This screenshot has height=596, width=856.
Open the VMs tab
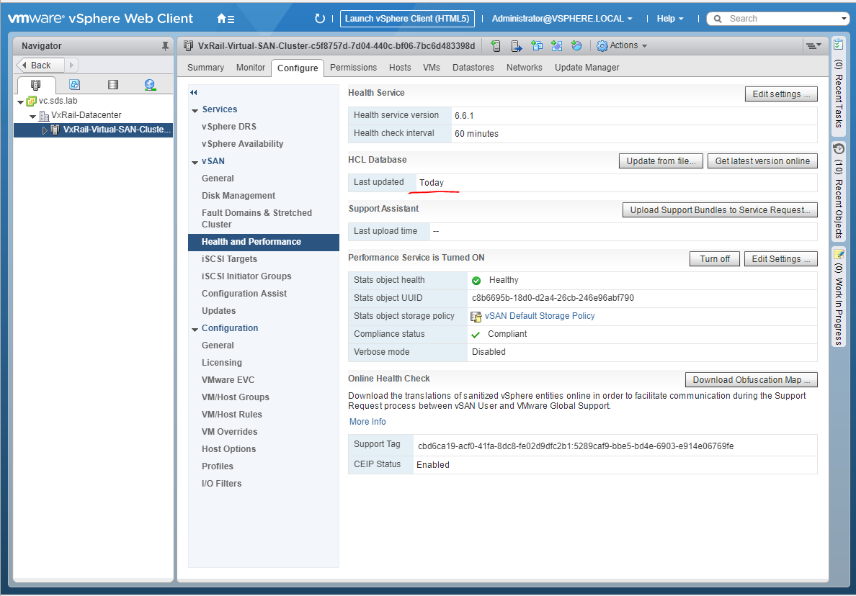click(432, 68)
